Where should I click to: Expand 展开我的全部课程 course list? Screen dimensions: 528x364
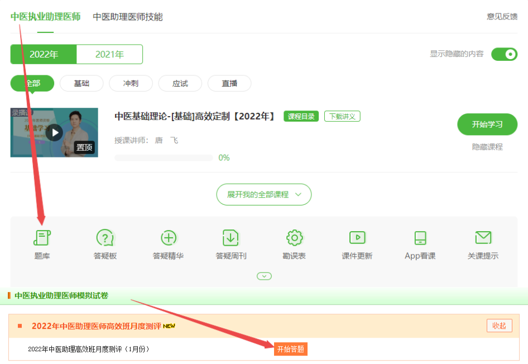tap(263, 194)
